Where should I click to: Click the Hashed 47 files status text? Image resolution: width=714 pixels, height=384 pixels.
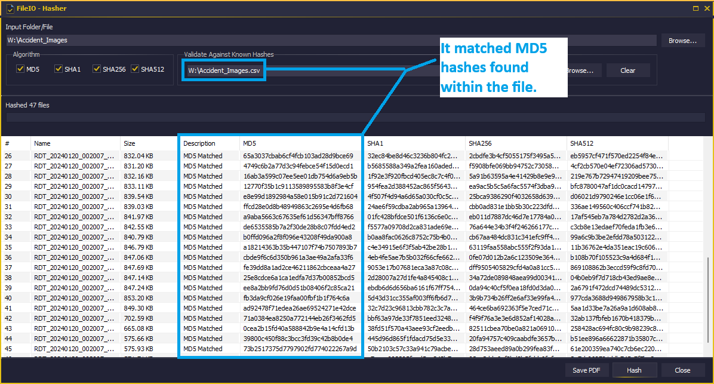tap(27, 105)
